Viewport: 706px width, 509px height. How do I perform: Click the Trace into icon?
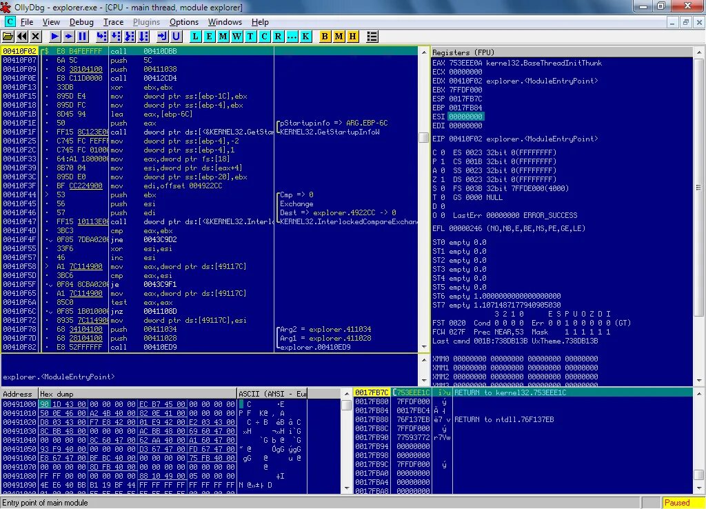click(130, 37)
